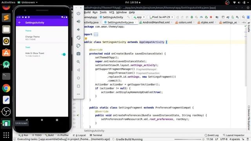
Task: Open the Unknown app menu in top bar
Action: (28, 2)
